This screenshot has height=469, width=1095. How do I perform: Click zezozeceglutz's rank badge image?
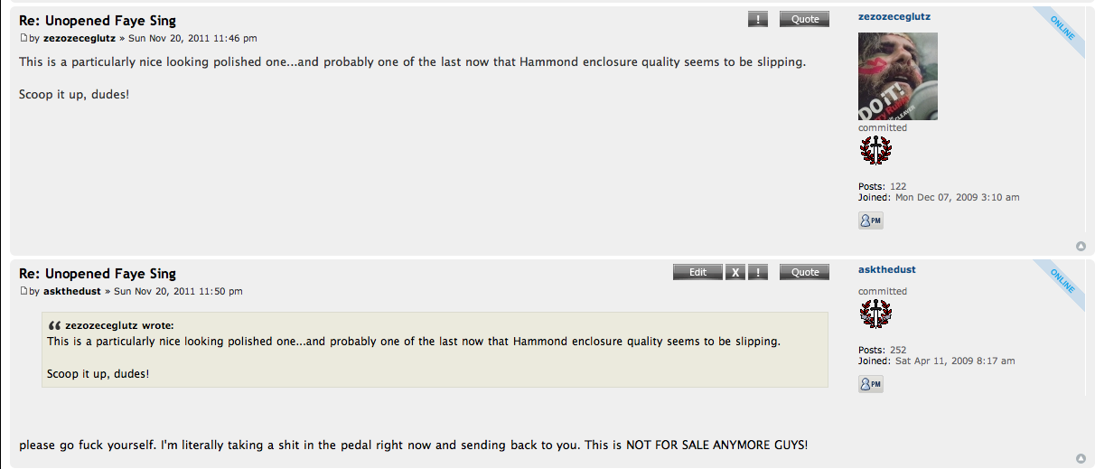[x=875, y=151]
